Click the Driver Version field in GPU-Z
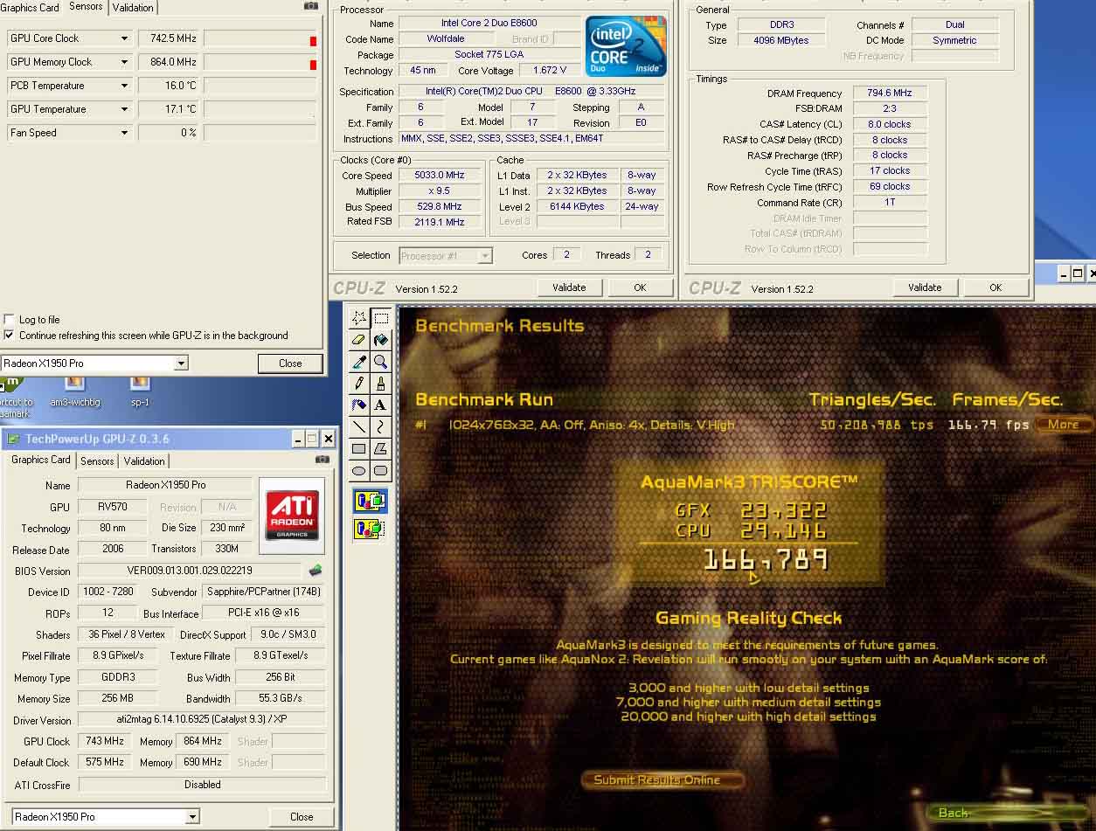Screen dimensions: 1096x831 202,721
